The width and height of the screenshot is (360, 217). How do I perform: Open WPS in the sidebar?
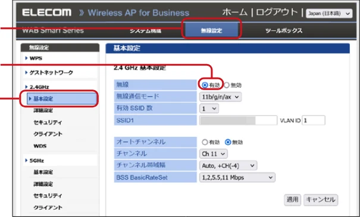[x=36, y=58]
